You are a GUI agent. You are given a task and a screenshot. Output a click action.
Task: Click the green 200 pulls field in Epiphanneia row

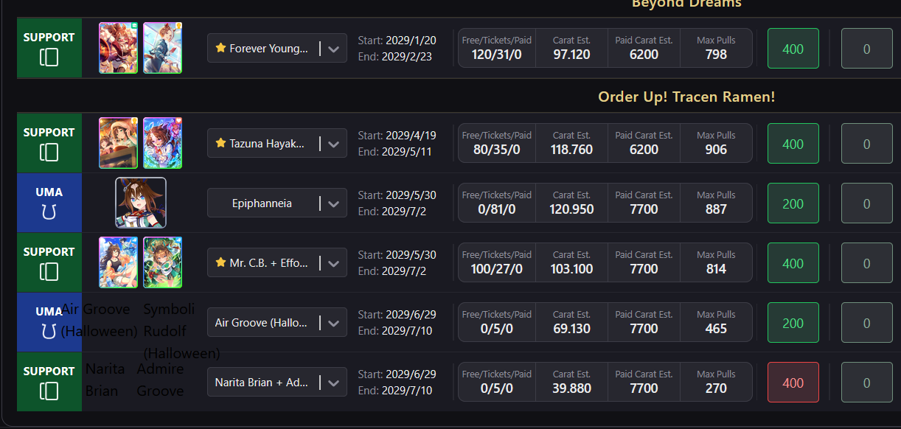click(x=793, y=203)
